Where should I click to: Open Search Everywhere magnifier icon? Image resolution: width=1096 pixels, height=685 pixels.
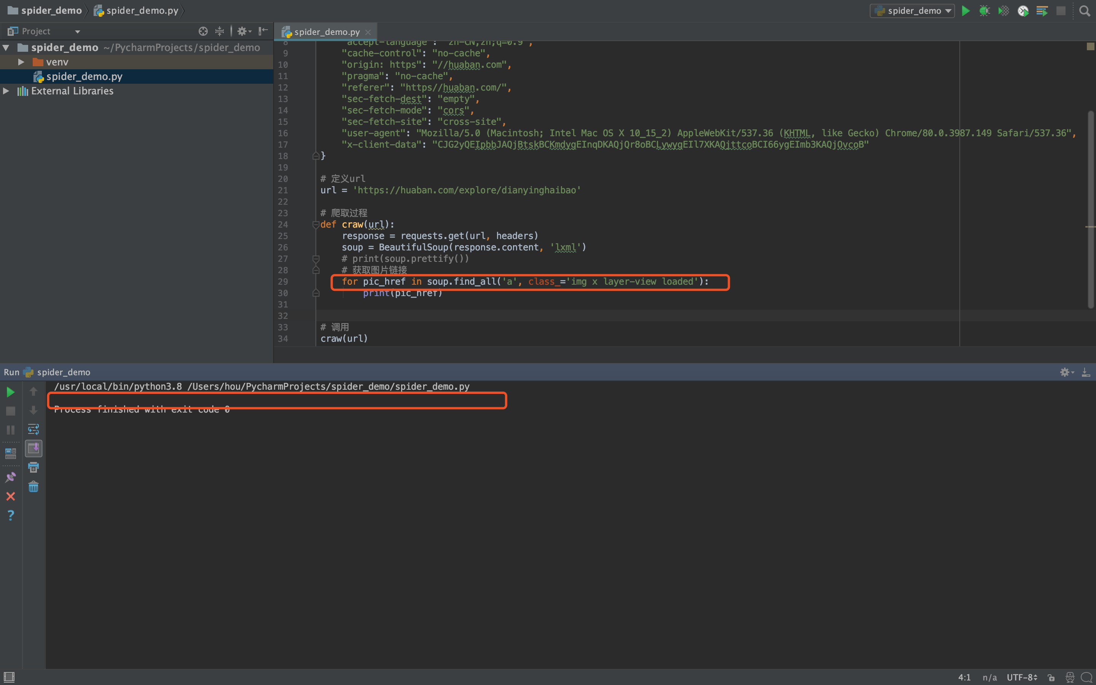coord(1084,11)
